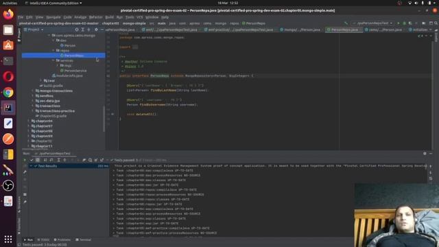Screen dimensions: 439x247
Task: Open Google Chrome from the Ubuntu dock
Action: 8,92
